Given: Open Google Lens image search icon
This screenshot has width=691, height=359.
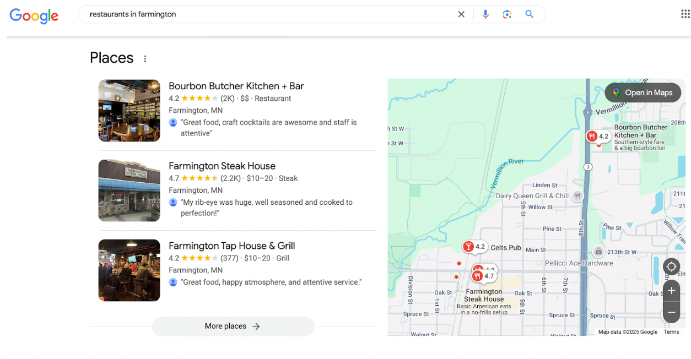Looking at the screenshot, I should pyautogui.click(x=507, y=14).
